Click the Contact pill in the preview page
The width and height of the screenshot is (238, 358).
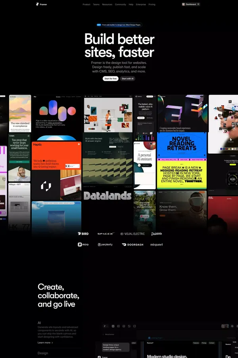click(211, 343)
